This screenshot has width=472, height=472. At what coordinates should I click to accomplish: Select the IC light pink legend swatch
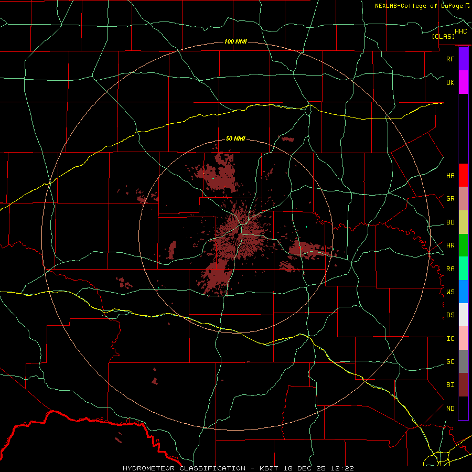463,338
